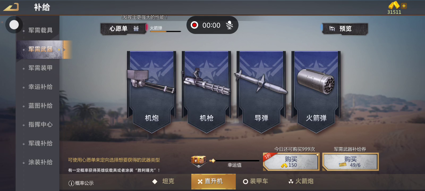Select the 机枪 machine gun card
The width and height of the screenshot is (425, 191).
point(207,92)
